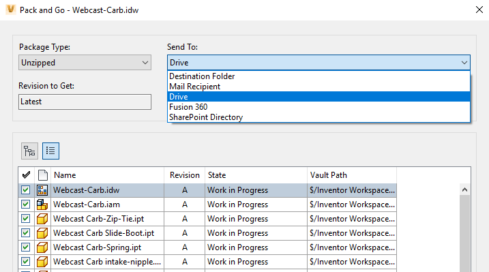Select Webcast Carb intake-nipple file name
489x272 pixels.
107,262
